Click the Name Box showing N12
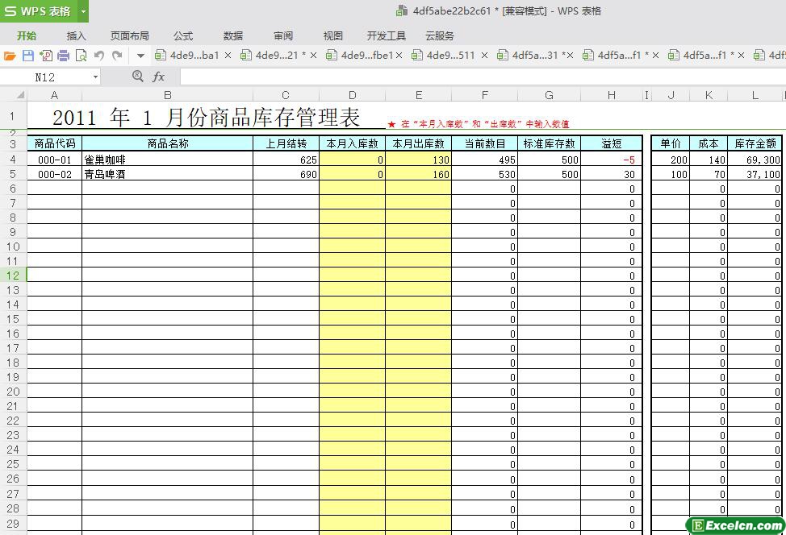The height and width of the screenshot is (535, 786). click(45, 77)
